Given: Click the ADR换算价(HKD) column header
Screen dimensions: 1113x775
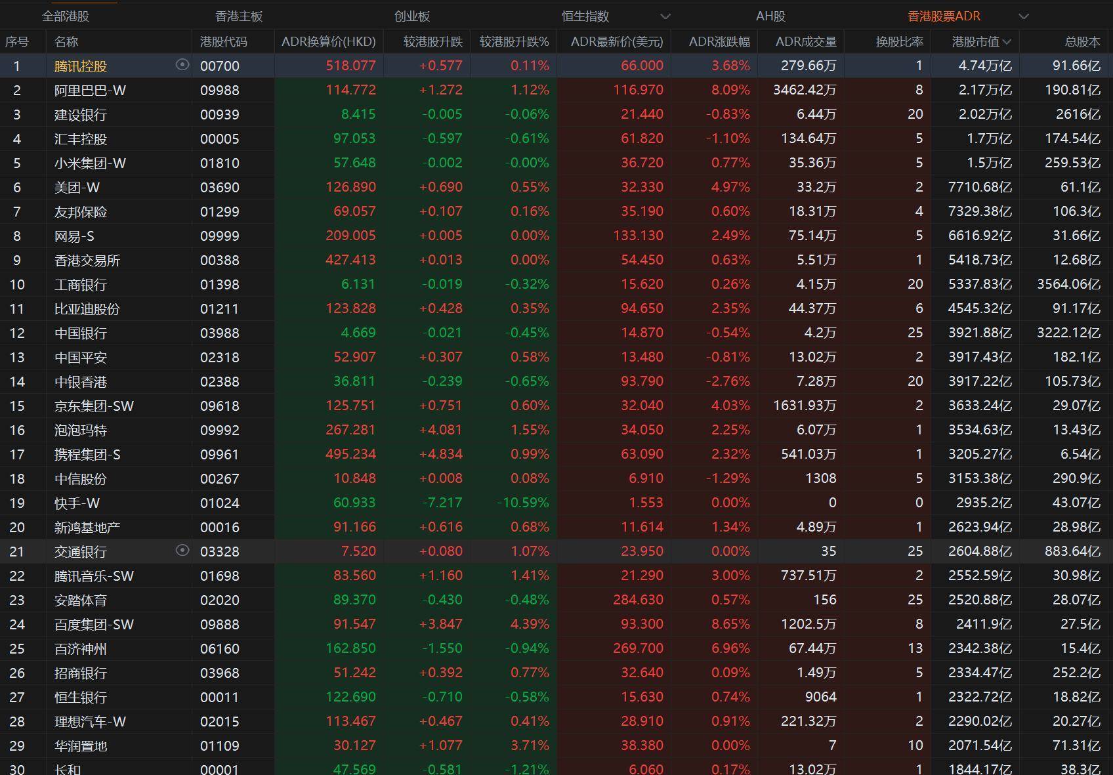Looking at the screenshot, I should coord(328,42).
